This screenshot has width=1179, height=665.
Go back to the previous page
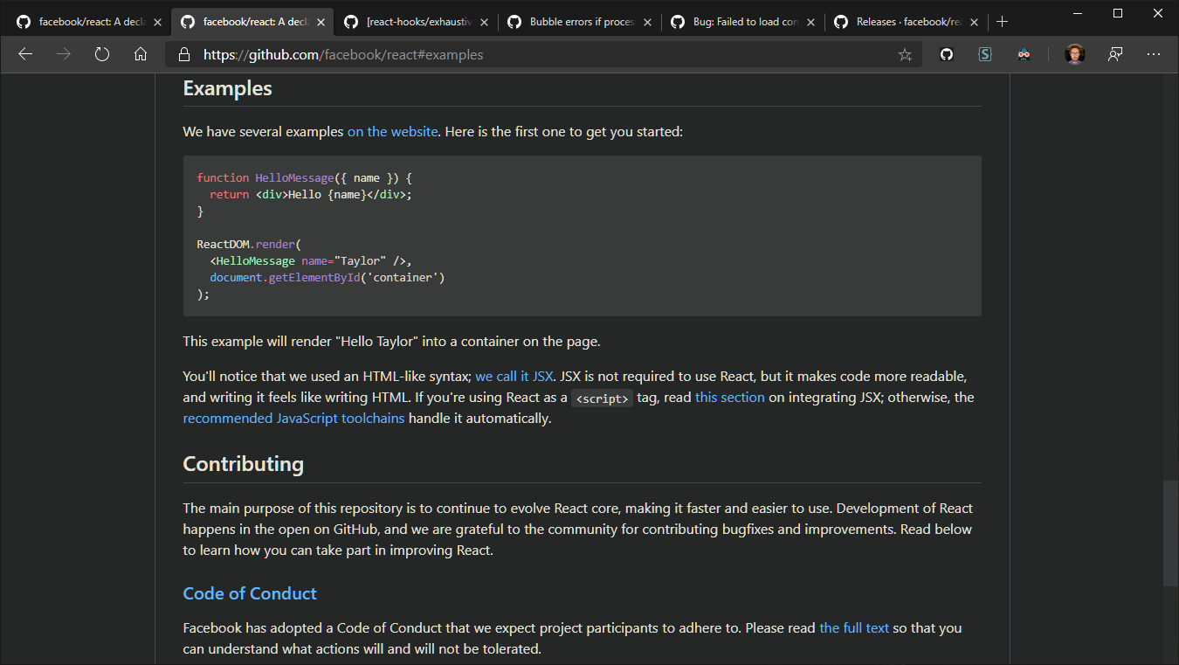tap(25, 53)
